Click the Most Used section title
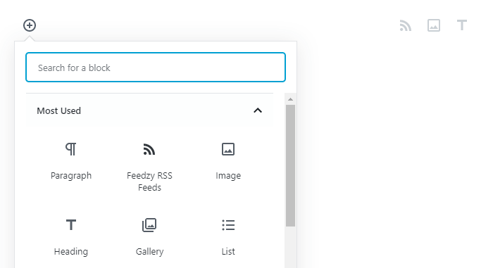The height and width of the screenshot is (268, 493). (58, 110)
